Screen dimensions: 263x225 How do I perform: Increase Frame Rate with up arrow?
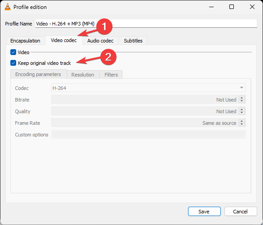click(242, 121)
